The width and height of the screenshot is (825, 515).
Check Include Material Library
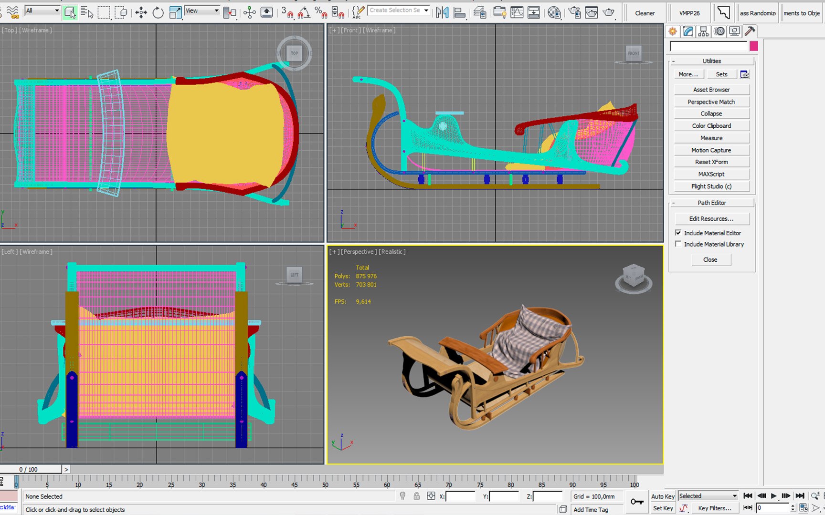[x=678, y=244]
